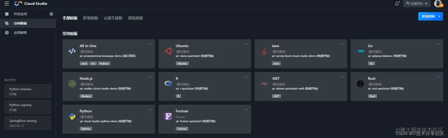The image size is (448, 138).
Task: Click the Ubuntu logo icon
Action: 168,51
